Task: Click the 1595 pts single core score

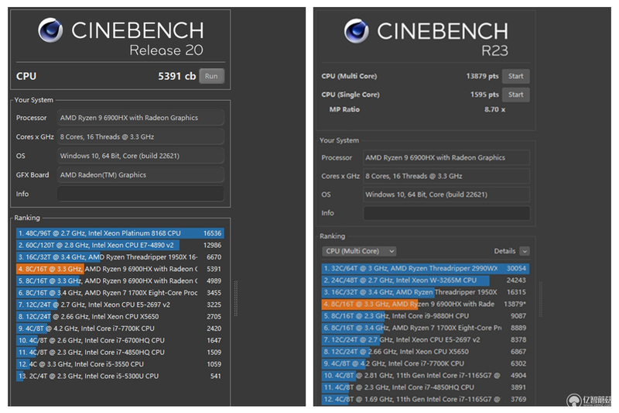Action: pyautogui.click(x=484, y=95)
